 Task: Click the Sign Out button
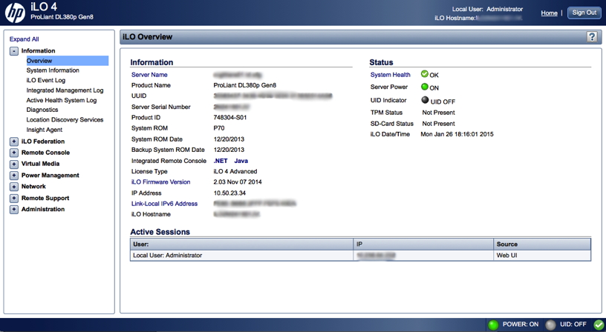(584, 13)
